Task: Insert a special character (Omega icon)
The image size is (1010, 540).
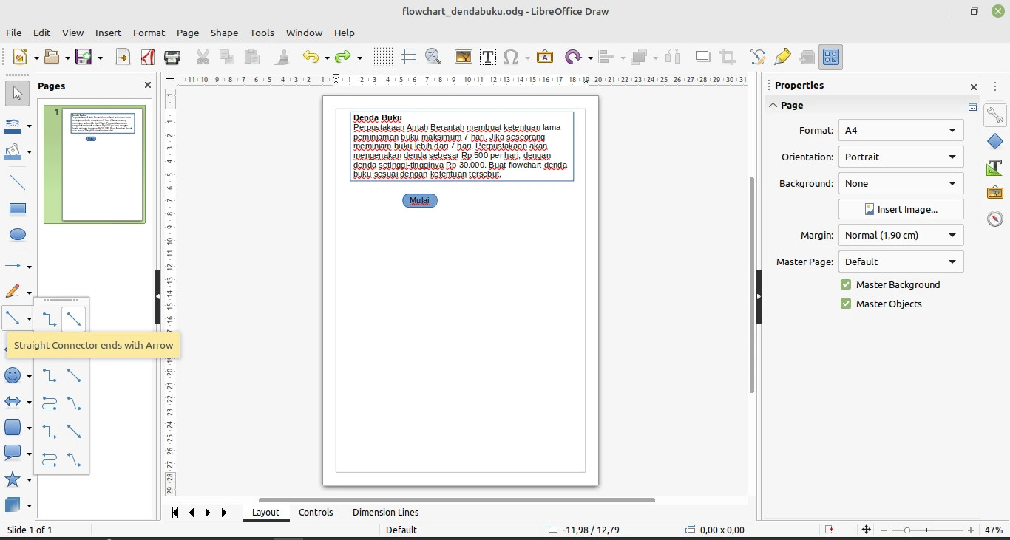Action: tap(511, 57)
